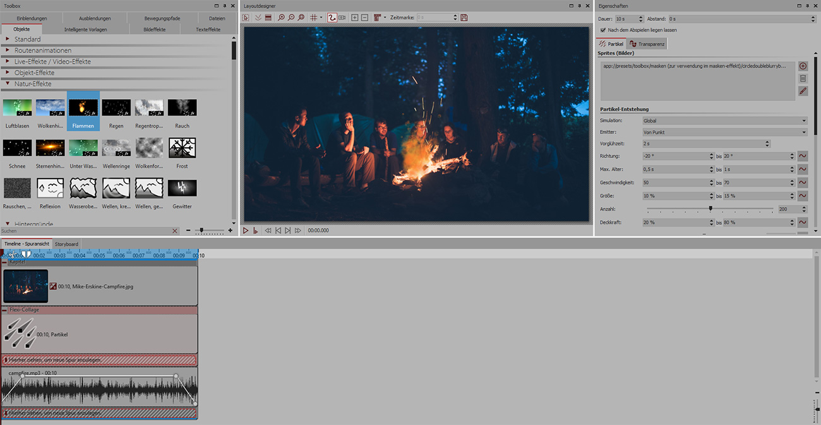The image size is (821, 425).
Task: Toggle the motion path tool icon
Action: point(332,18)
